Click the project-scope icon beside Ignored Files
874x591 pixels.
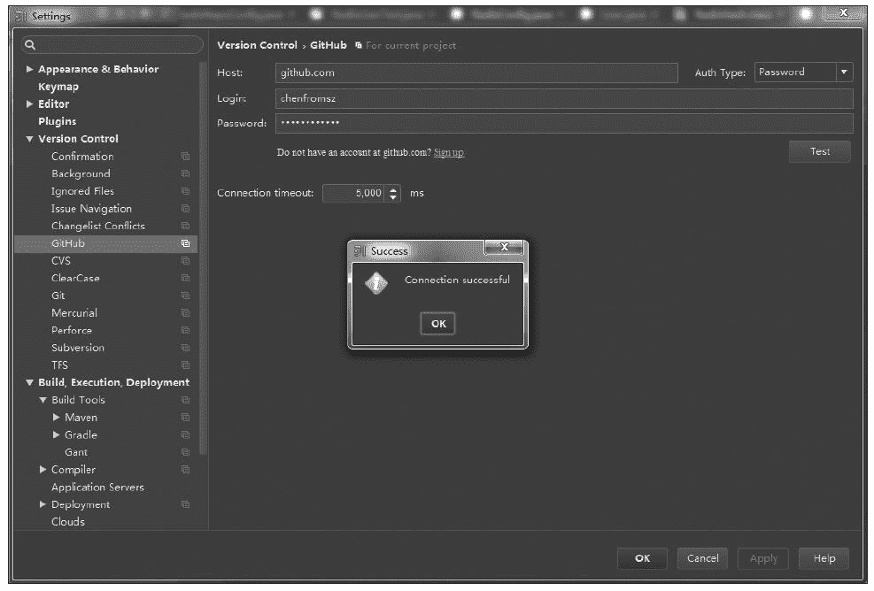(x=185, y=191)
